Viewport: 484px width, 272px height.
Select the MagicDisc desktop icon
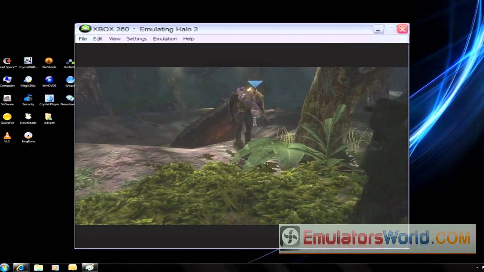click(28, 81)
